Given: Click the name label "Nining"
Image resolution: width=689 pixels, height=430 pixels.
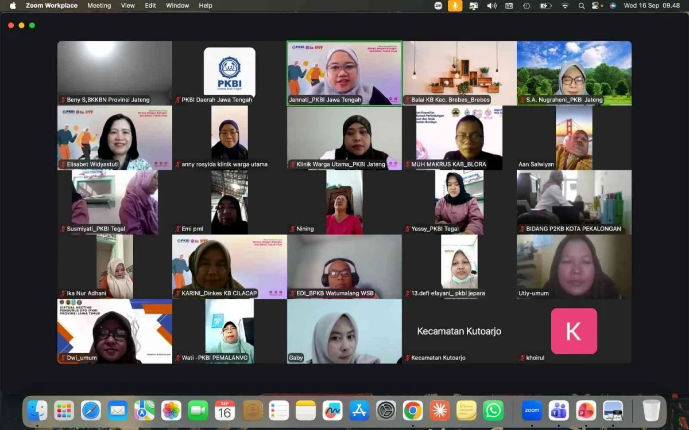Looking at the screenshot, I should coord(305,229).
